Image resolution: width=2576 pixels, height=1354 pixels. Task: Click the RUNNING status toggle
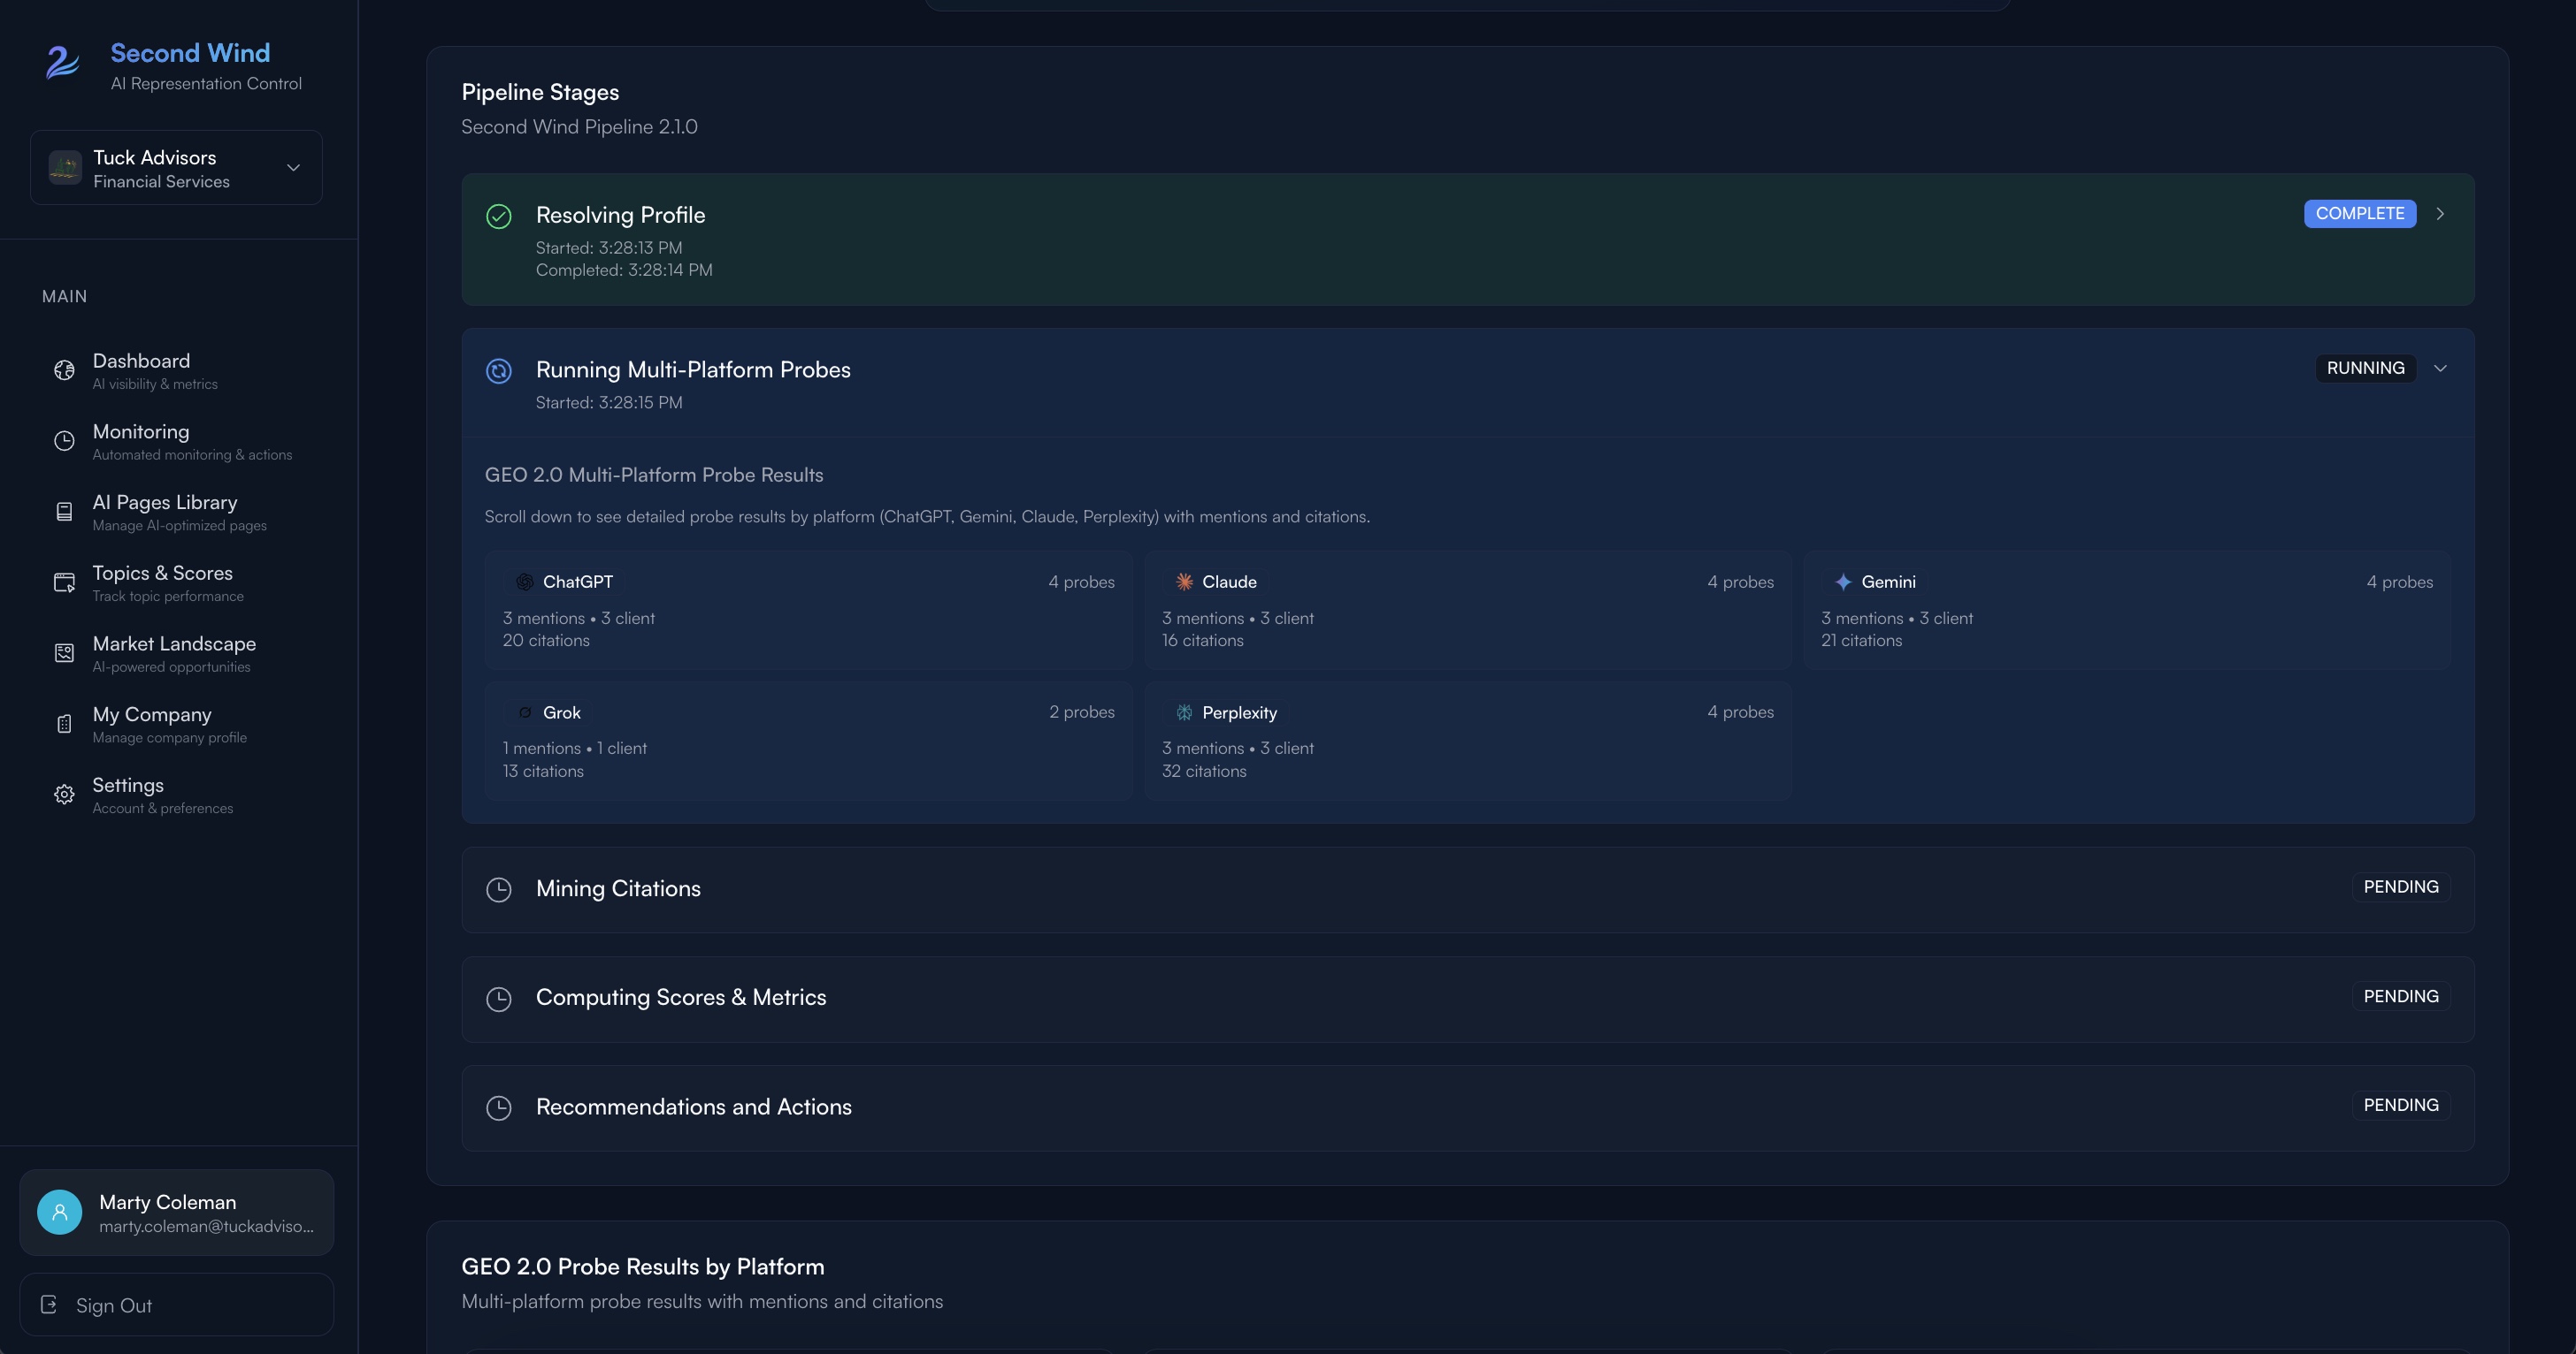2365,368
